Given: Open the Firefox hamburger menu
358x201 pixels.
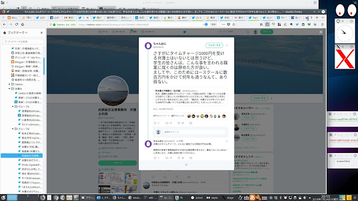Looking at the screenshot, I should tap(322, 25).
